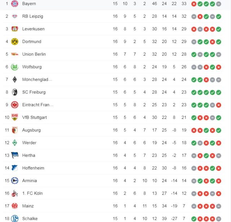Click the Arminia table row name
The height and width of the screenshot is (222, 231).
30,180
